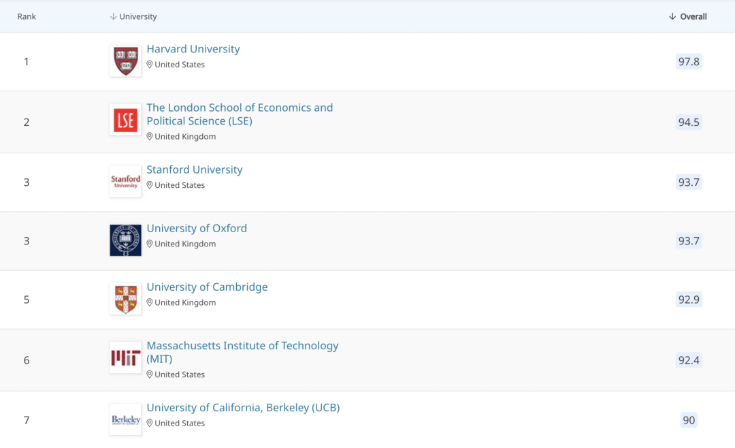Image resolution: width=735 pixels, height=448 pixels.
Task: Click Berkeley's overall score 90
Action: (689, 420)
